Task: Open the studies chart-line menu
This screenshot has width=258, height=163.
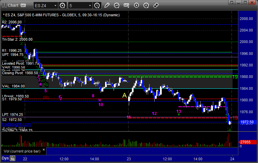Action: tap(117, 6)
